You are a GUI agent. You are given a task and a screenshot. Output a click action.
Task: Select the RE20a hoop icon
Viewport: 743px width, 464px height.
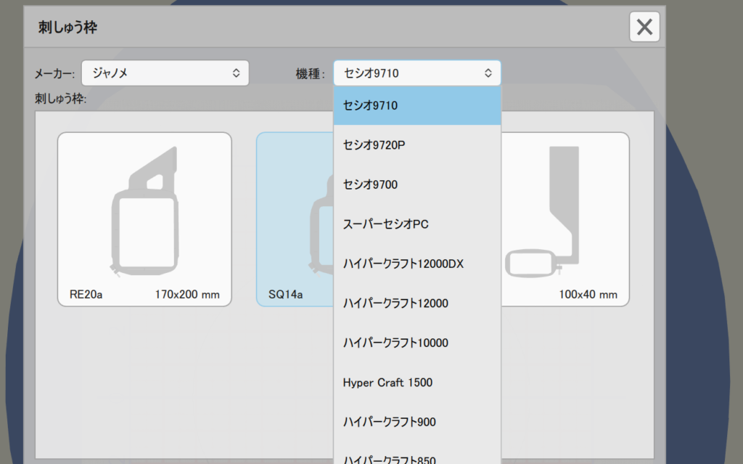pos(145,211)
